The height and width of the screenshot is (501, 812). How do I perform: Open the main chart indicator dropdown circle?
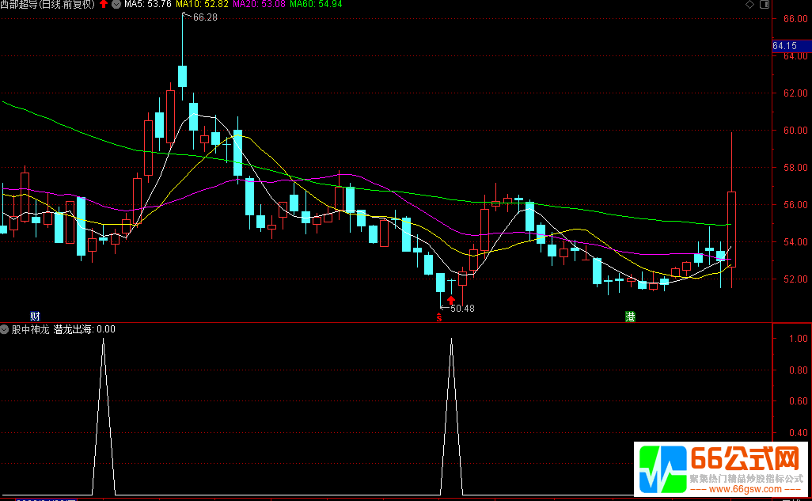tap(116, 4)
